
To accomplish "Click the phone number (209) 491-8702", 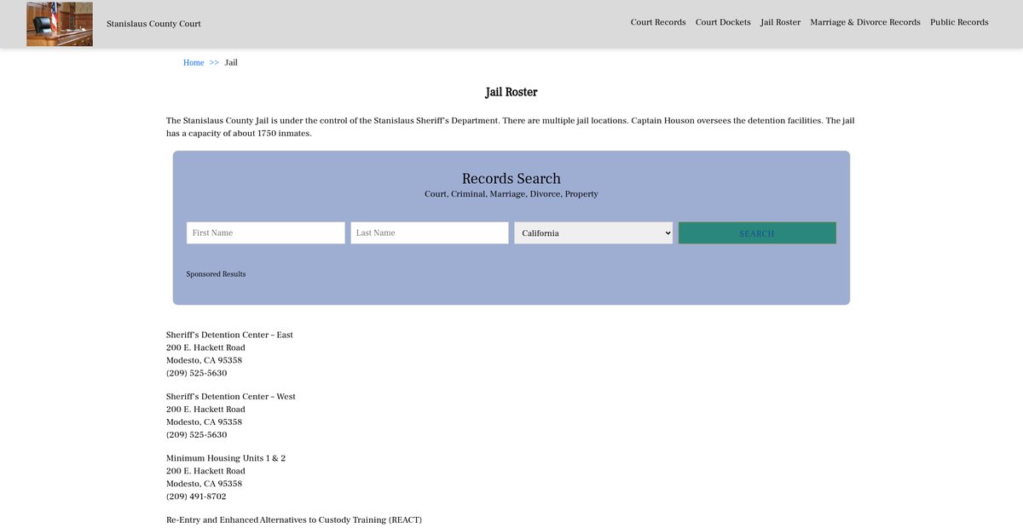I will [196, 496].
